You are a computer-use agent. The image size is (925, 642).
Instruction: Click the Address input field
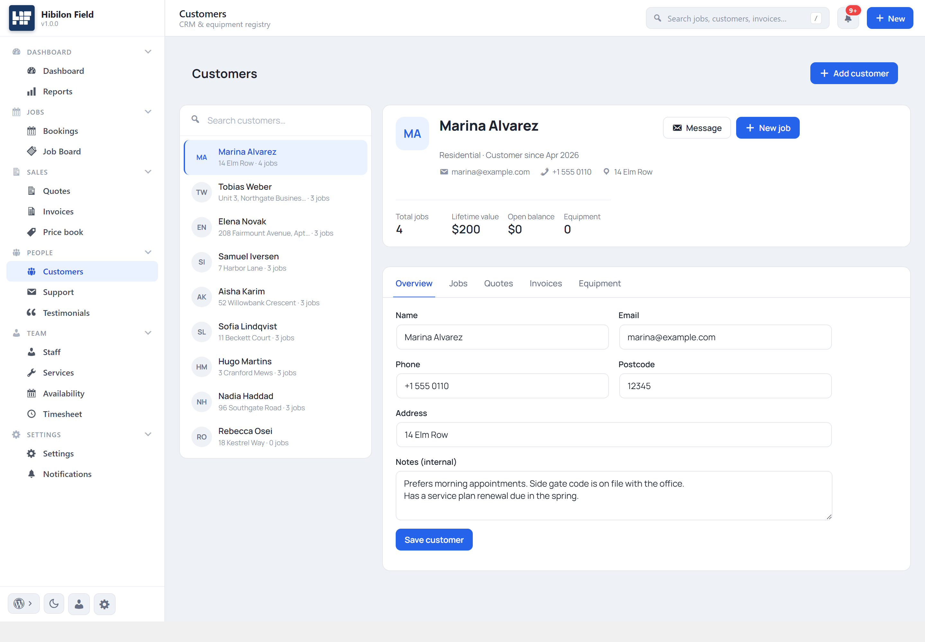[x=614, y=434]
